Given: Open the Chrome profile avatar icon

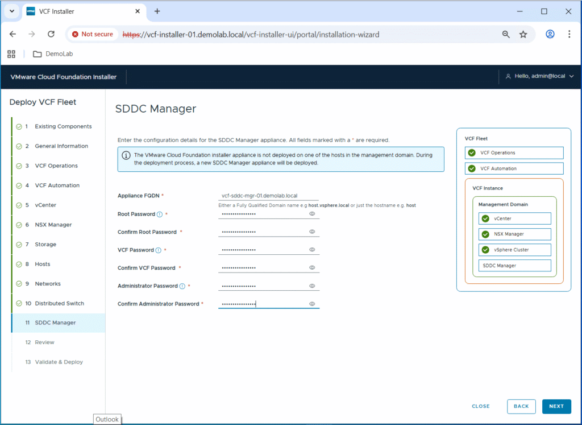Looking at the screenshot, I should 550,34.
